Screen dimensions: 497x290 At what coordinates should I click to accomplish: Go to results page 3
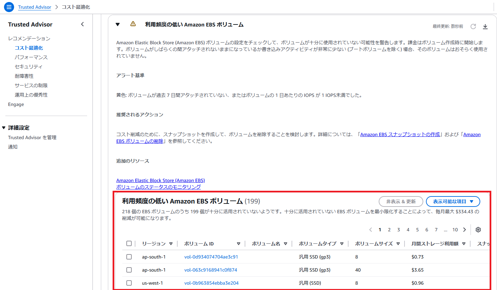[x=398, y=230]
